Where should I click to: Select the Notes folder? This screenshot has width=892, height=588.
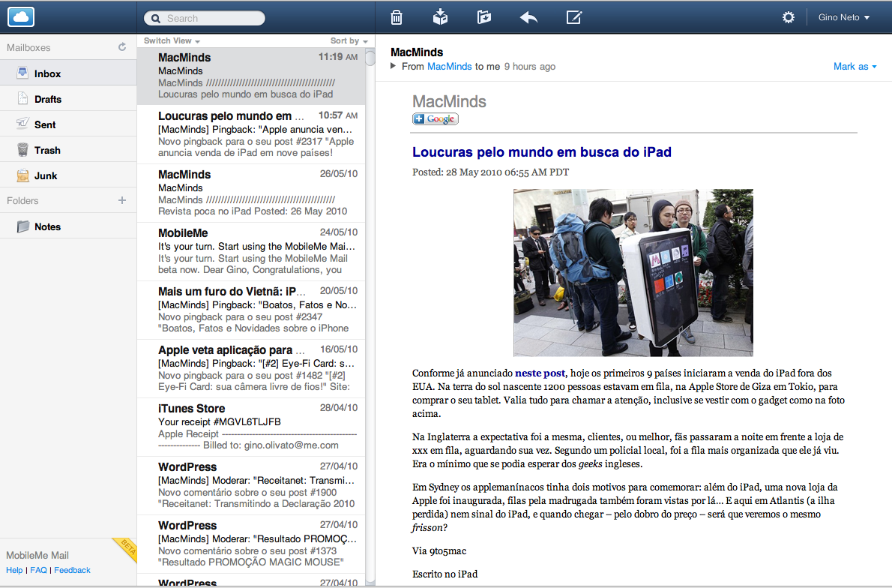click(68, 226)
